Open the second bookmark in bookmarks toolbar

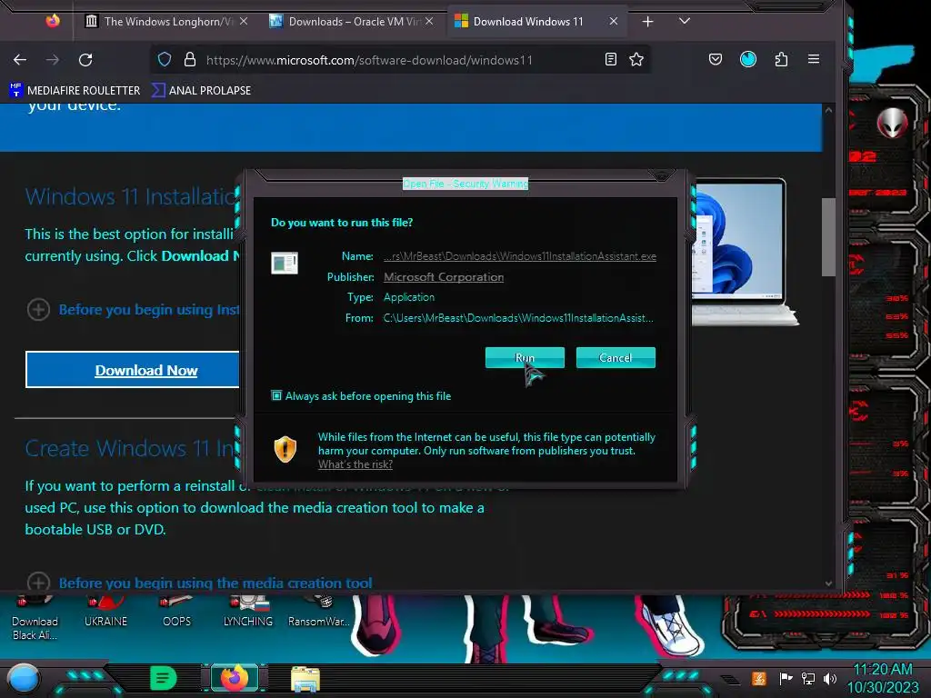201,90
